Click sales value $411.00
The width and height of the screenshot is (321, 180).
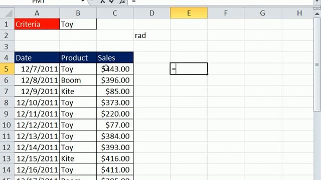click(115, 170)
